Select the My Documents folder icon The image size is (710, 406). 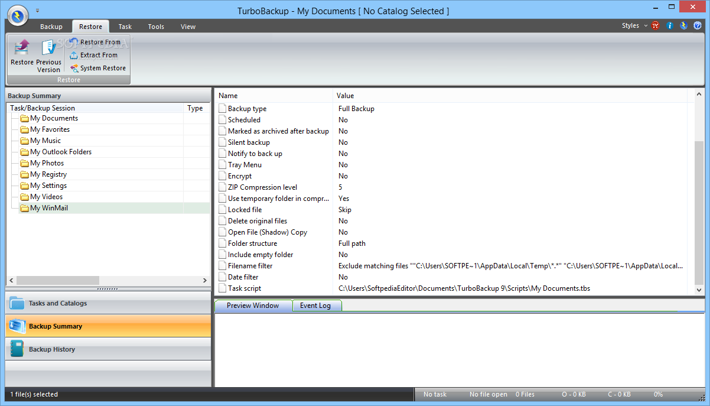pos(25,118)
